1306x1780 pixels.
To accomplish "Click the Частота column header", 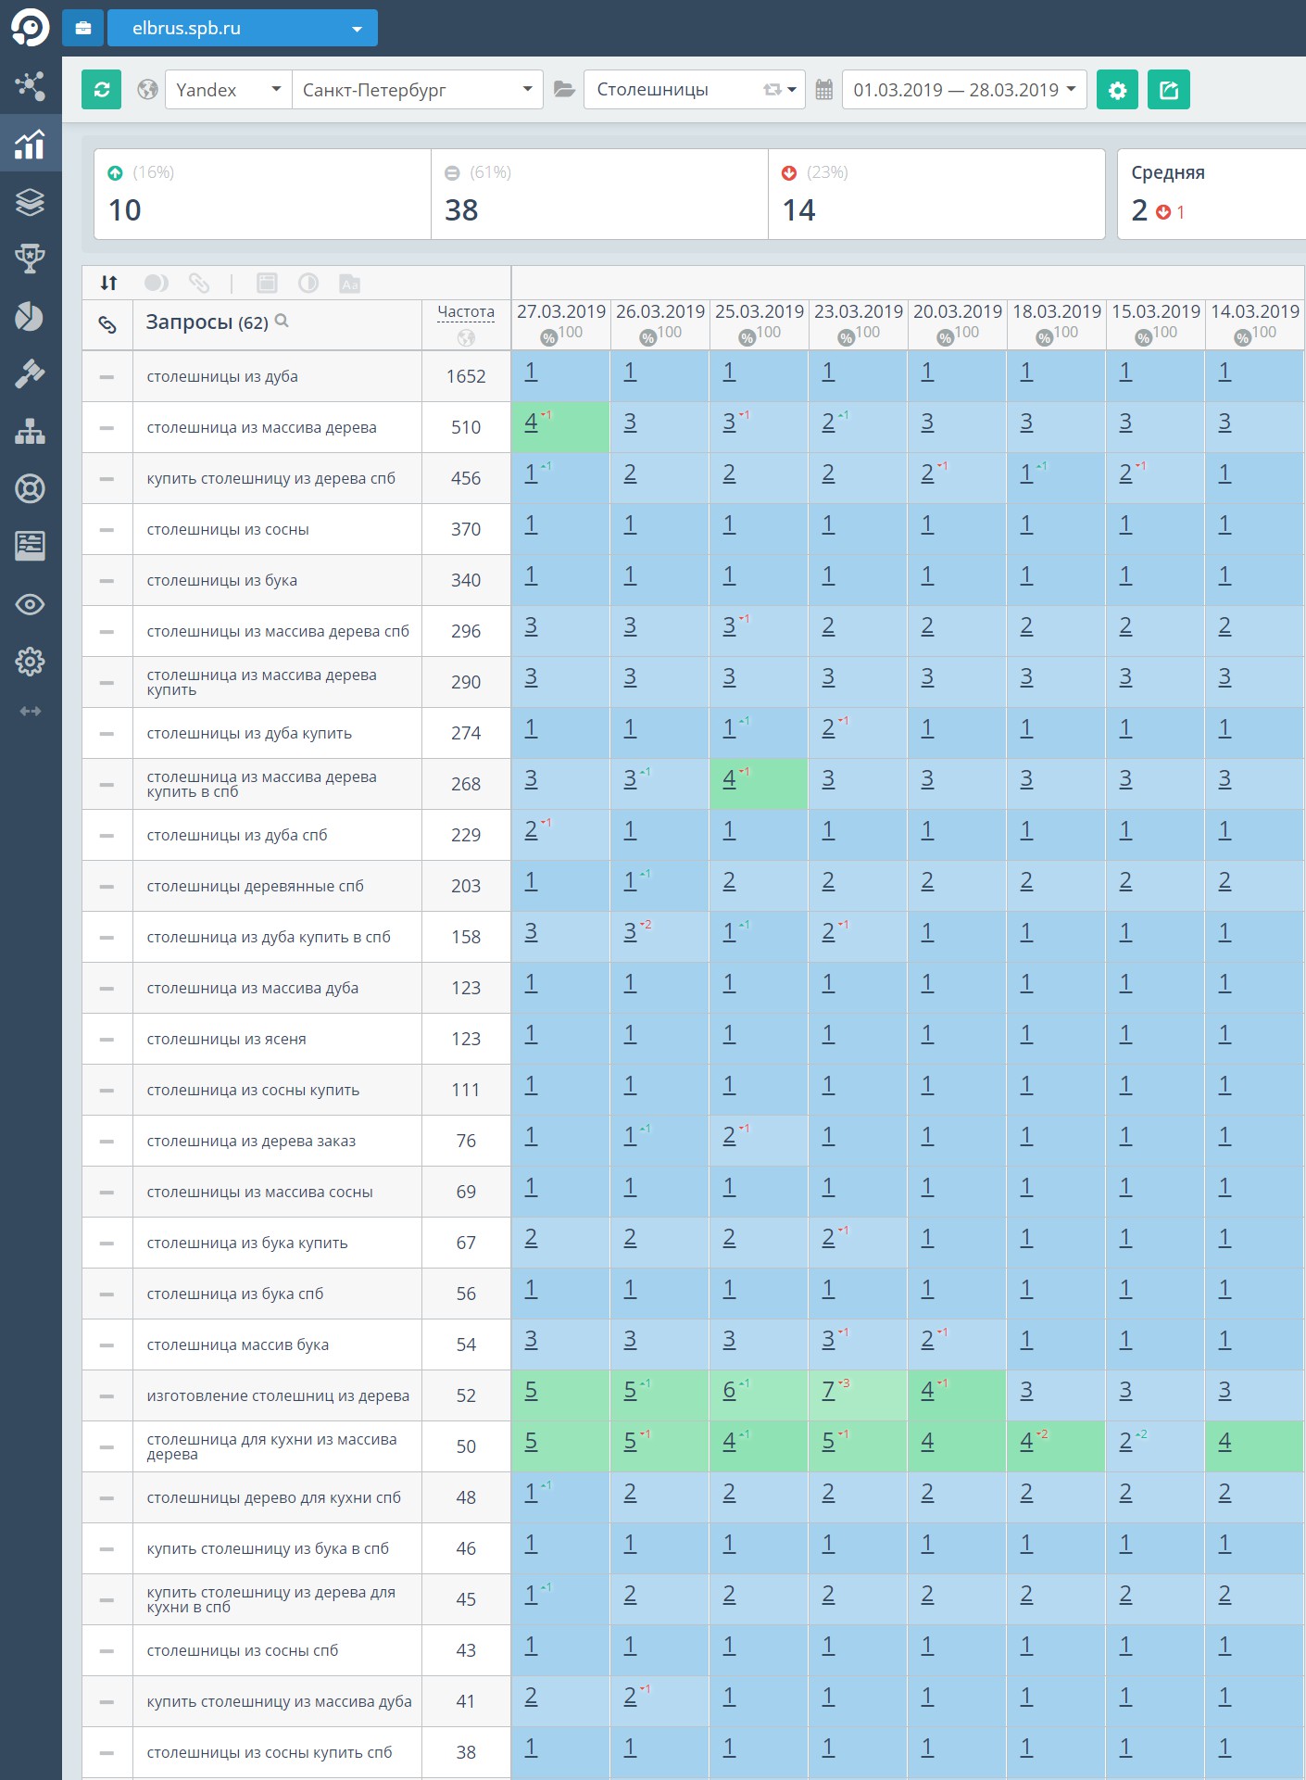I will [x=466, y=312].
